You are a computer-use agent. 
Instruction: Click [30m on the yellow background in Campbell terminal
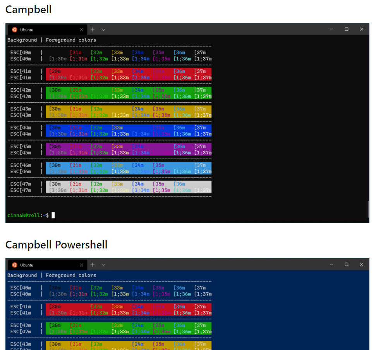[55, 109]
